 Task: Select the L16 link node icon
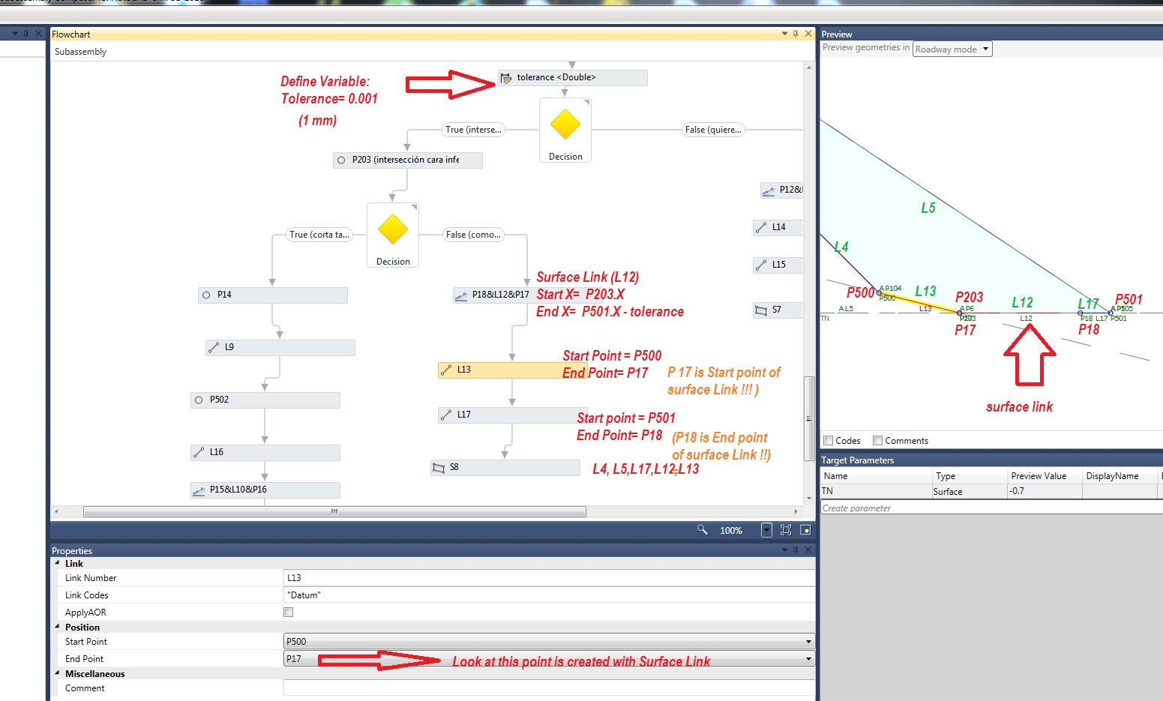coord(199,453)
